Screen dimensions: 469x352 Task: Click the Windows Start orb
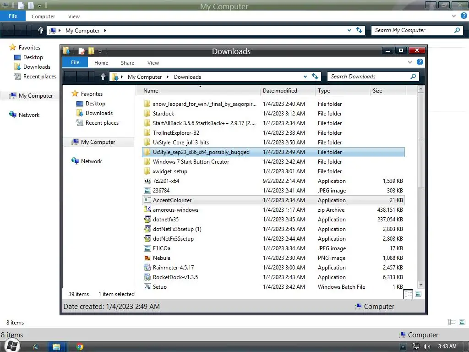pos(11,346)
